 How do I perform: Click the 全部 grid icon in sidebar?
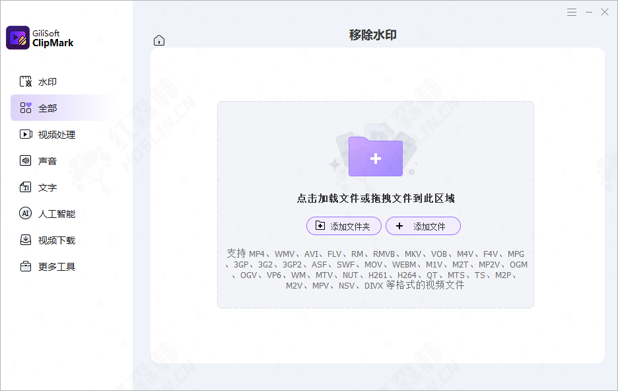pyautogui.click(x=26, y=108)
